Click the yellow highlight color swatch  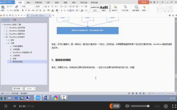48,10
